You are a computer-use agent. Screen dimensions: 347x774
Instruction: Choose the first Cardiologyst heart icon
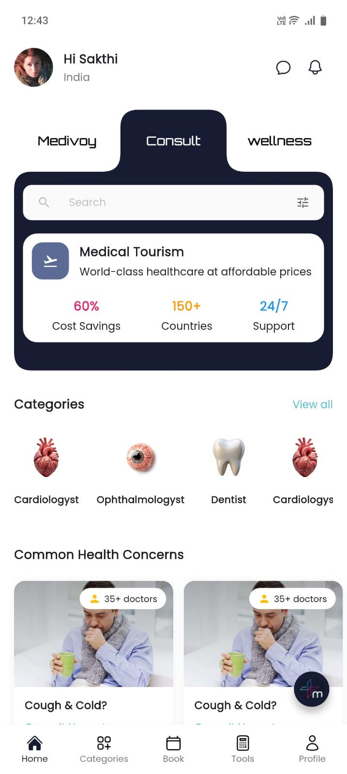[x=46, y=457]
